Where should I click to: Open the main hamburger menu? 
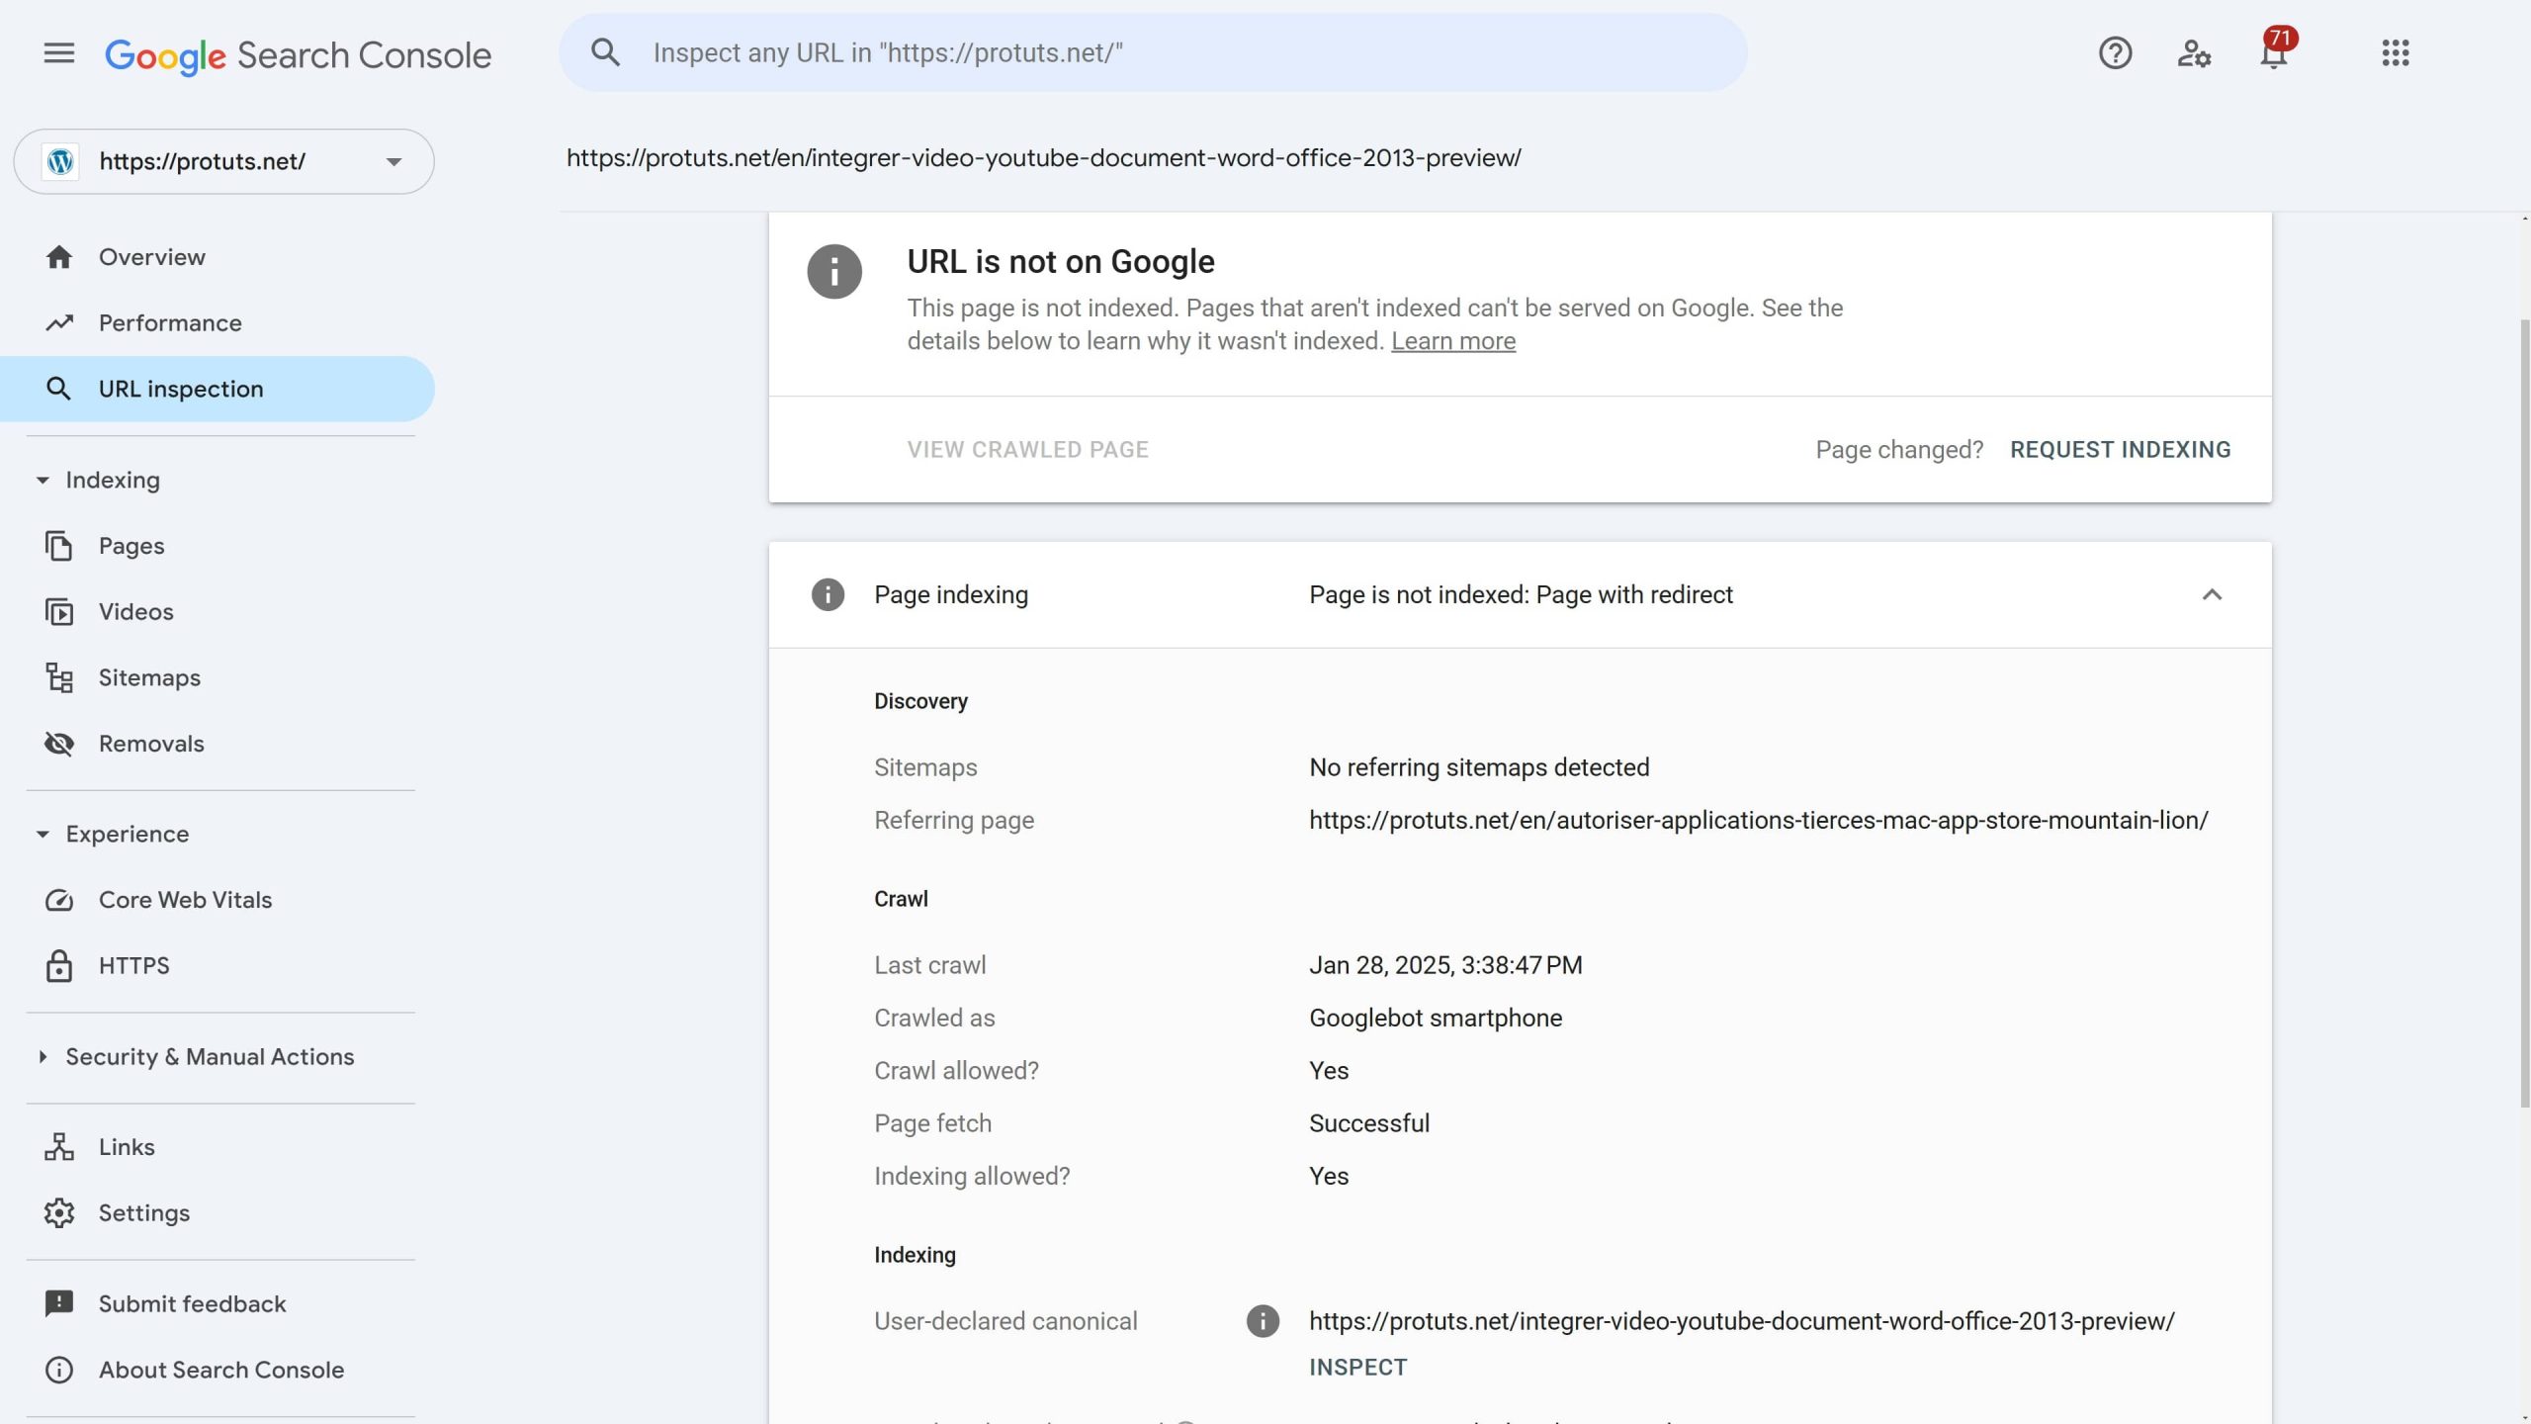tap(59, 53)
